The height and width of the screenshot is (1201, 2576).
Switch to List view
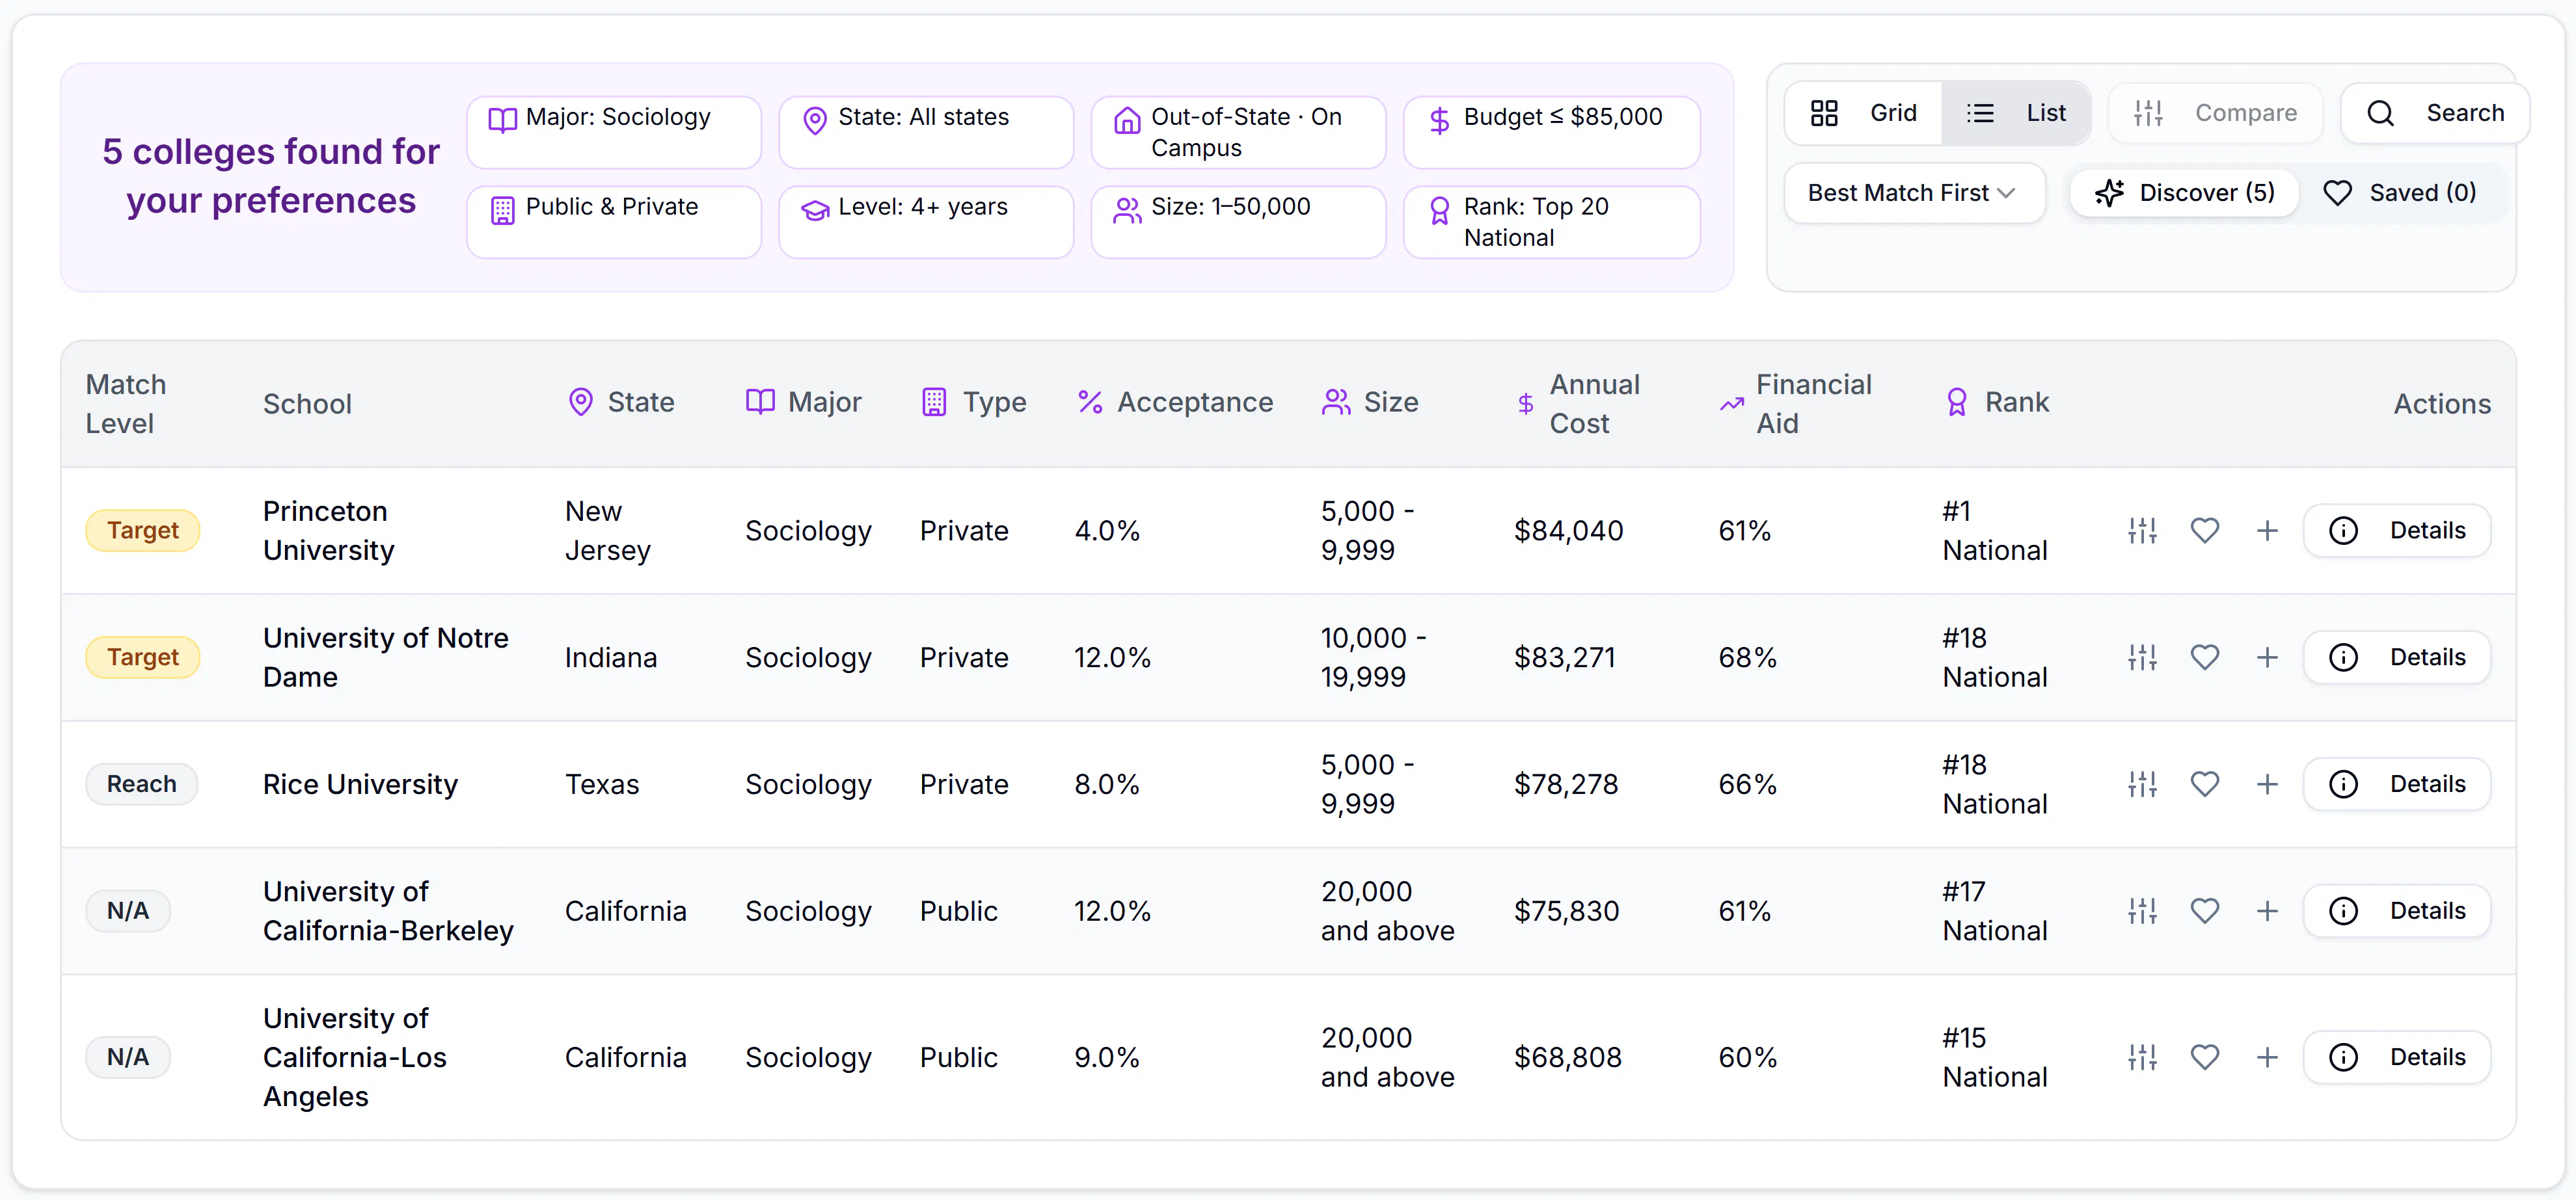[2015, 113]
